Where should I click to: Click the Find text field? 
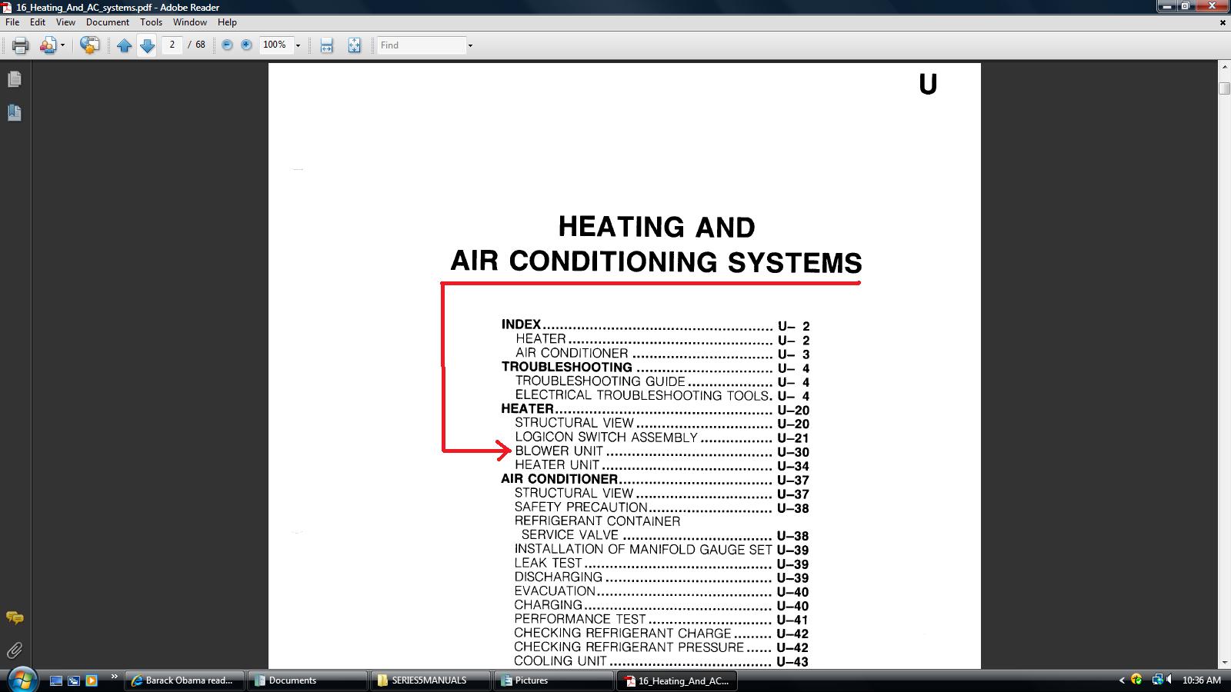pyautogui.click(x=422, y=45)
